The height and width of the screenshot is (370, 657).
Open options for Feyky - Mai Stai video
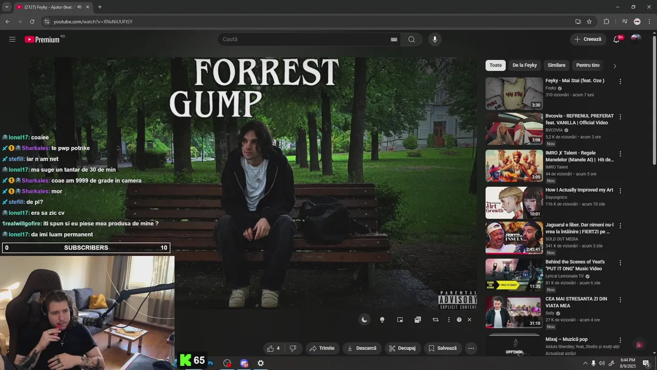click(x=620, y=81)
